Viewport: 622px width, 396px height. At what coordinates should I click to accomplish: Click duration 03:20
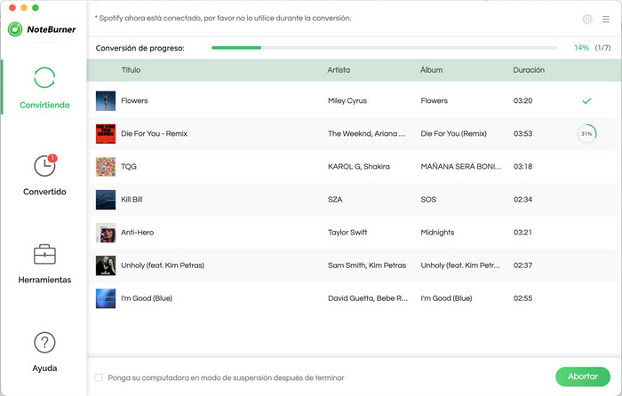pos(522,100)
